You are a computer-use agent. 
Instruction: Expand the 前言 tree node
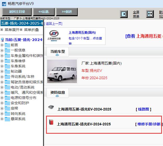[2, 45]
